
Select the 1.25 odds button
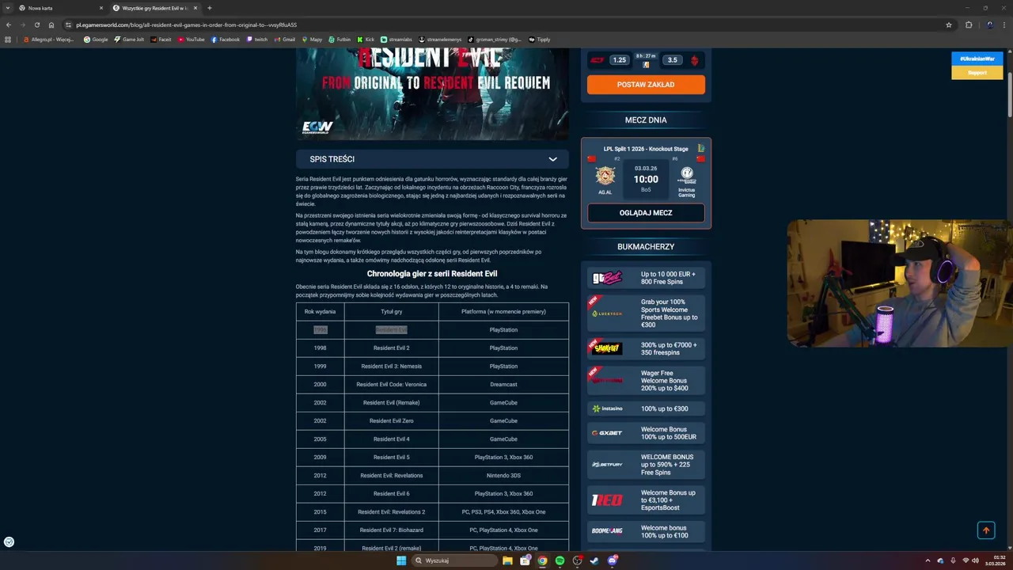pos(619,60)
